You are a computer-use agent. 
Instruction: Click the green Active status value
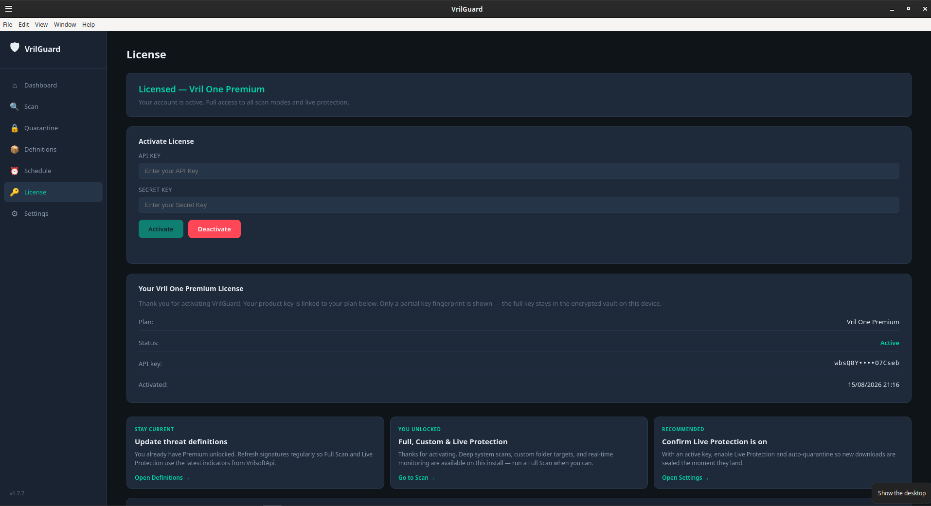[890, 343]
